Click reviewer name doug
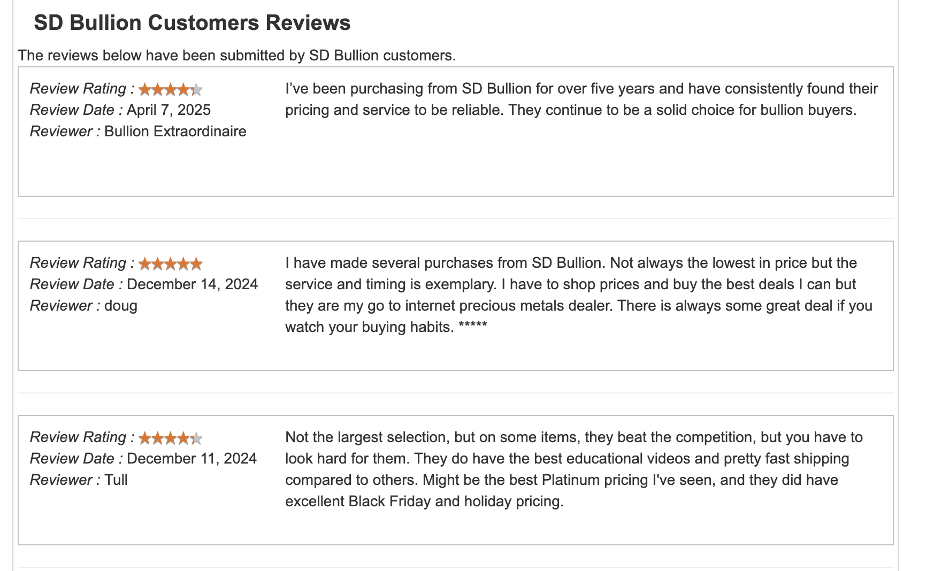The height and width of the screenshot is (571, 934). point(121,306)
